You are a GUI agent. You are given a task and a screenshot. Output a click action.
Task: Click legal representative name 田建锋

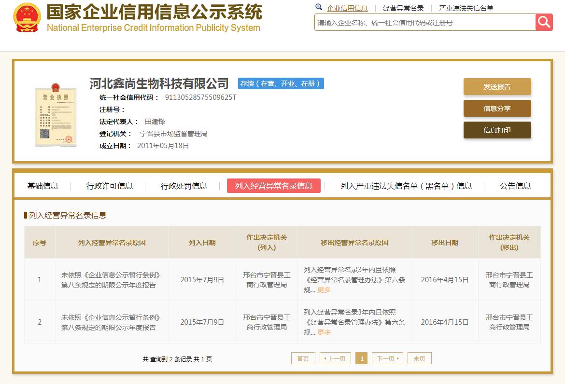(x=155, y=122)
